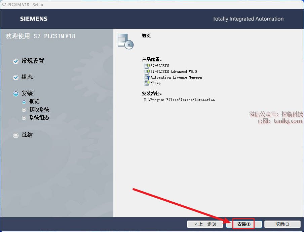Click the 安装(I) install button

[244, 224]
